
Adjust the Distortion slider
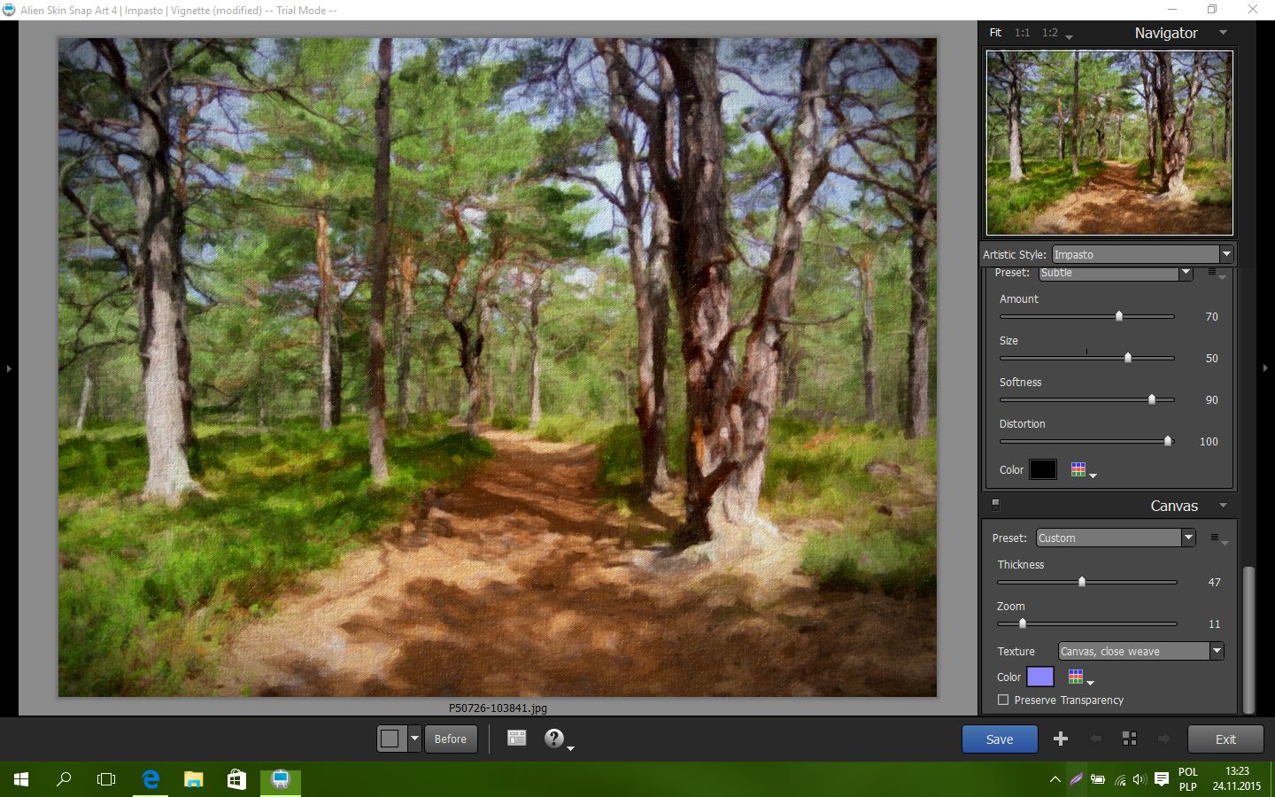point(1086,441)
